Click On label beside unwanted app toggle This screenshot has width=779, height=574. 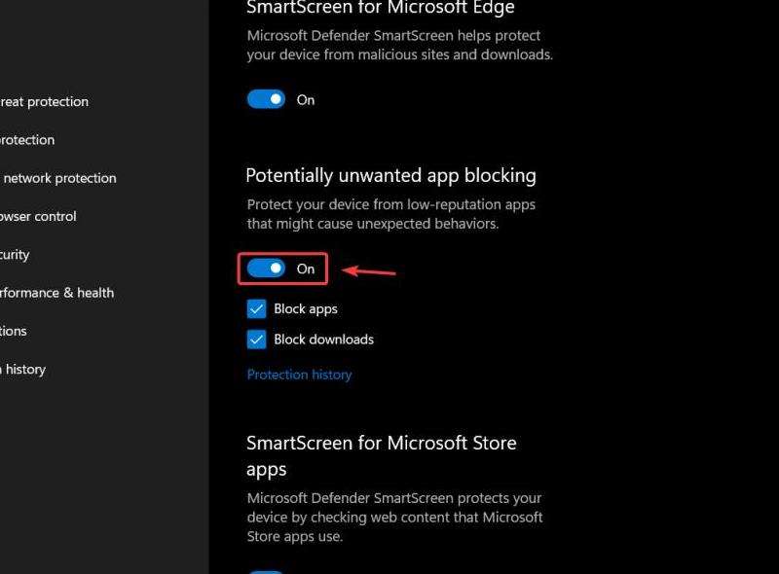point(306,269)
